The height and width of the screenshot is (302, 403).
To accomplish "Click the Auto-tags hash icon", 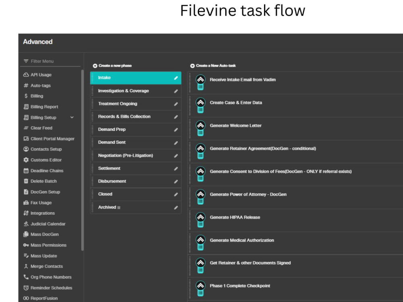I will (26, 85).
